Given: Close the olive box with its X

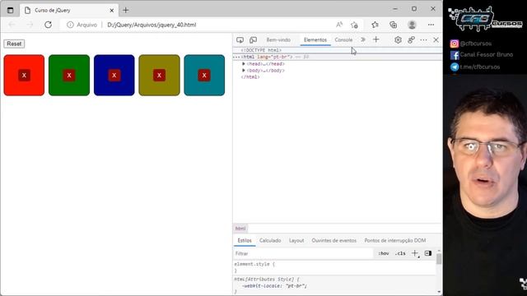Looking at the screenshot, I should coord(159,75).
